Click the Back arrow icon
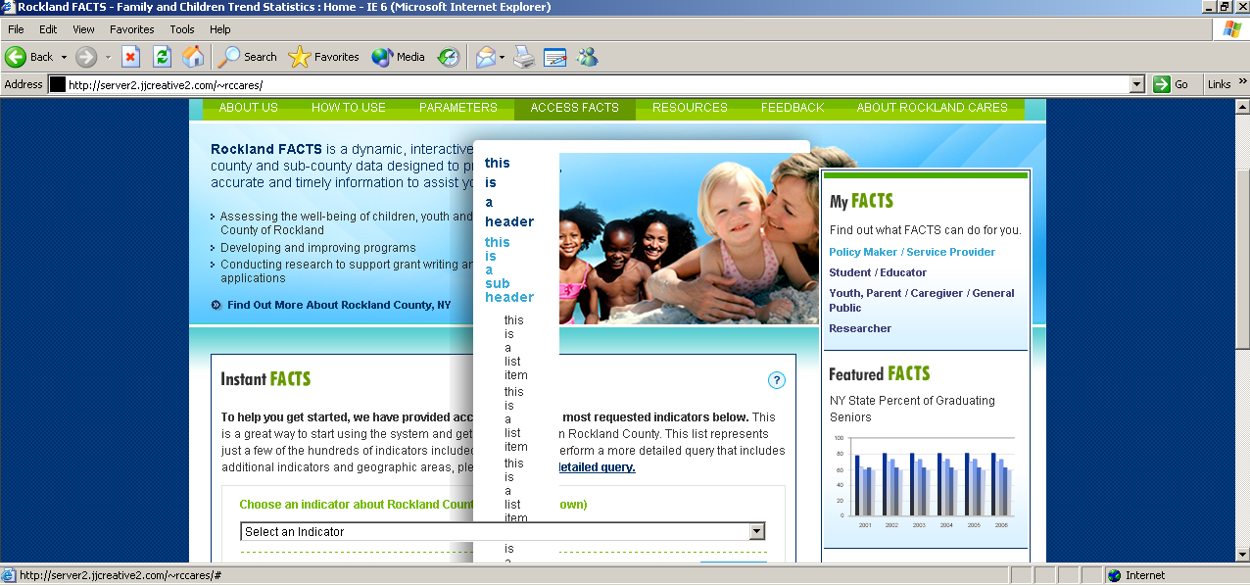Image resolution: width=1250 pixels, height=586 pixels. pyautogui.click(x=16, y=57)
